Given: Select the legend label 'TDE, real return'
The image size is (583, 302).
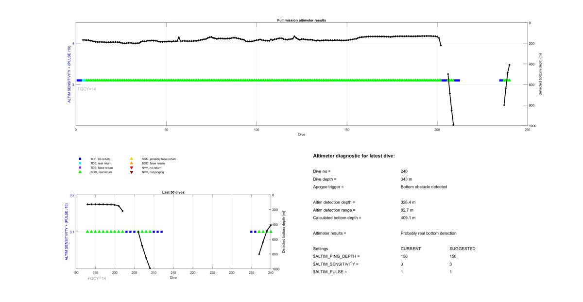Looking at the screenshot, I should click(101, 163).
